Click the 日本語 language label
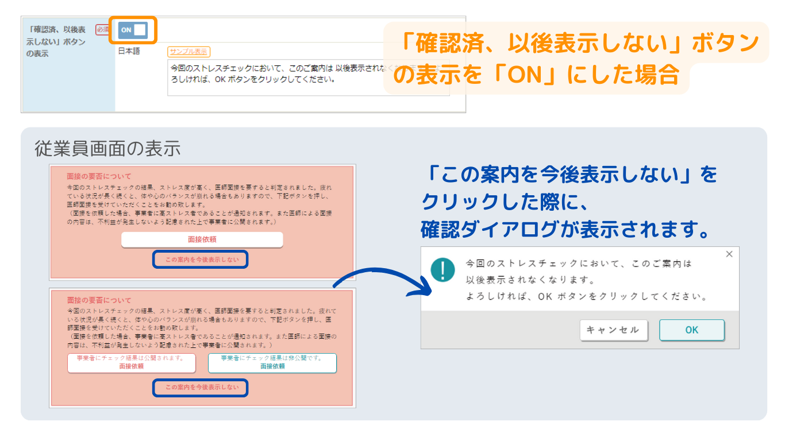 (129, 52)
